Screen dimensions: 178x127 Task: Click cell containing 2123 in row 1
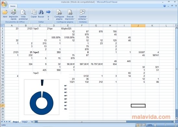coord(26,29)
